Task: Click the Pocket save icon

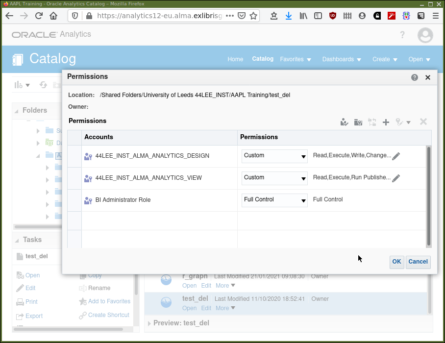Action: tap(242, 16)
